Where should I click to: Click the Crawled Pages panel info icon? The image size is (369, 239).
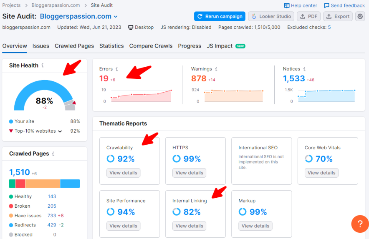[x=53, y=153]
